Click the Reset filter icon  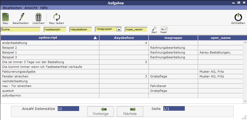coord(164,29)
